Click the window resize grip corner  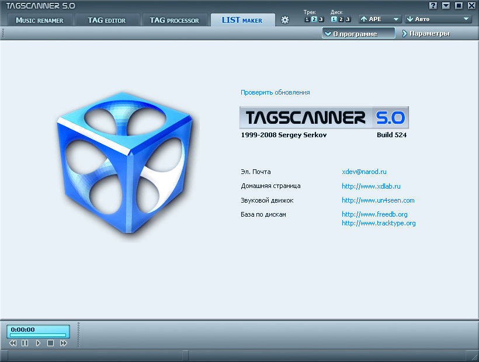(474, 357)
